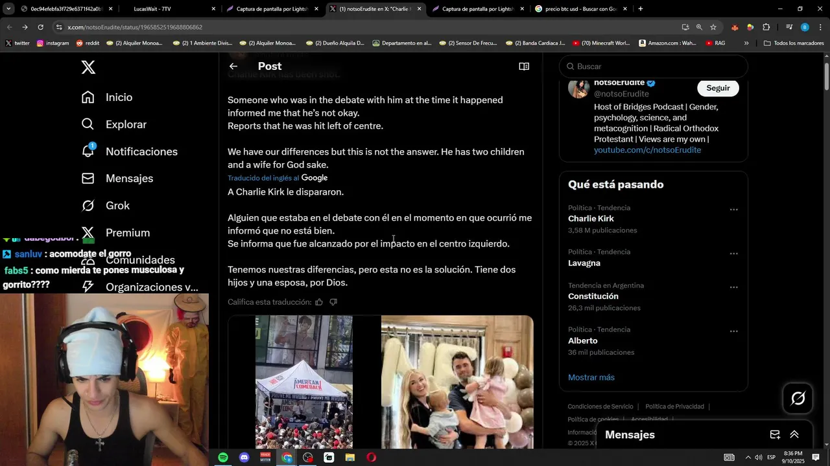Open the reddit bookmark

click(x=88, y=43)
